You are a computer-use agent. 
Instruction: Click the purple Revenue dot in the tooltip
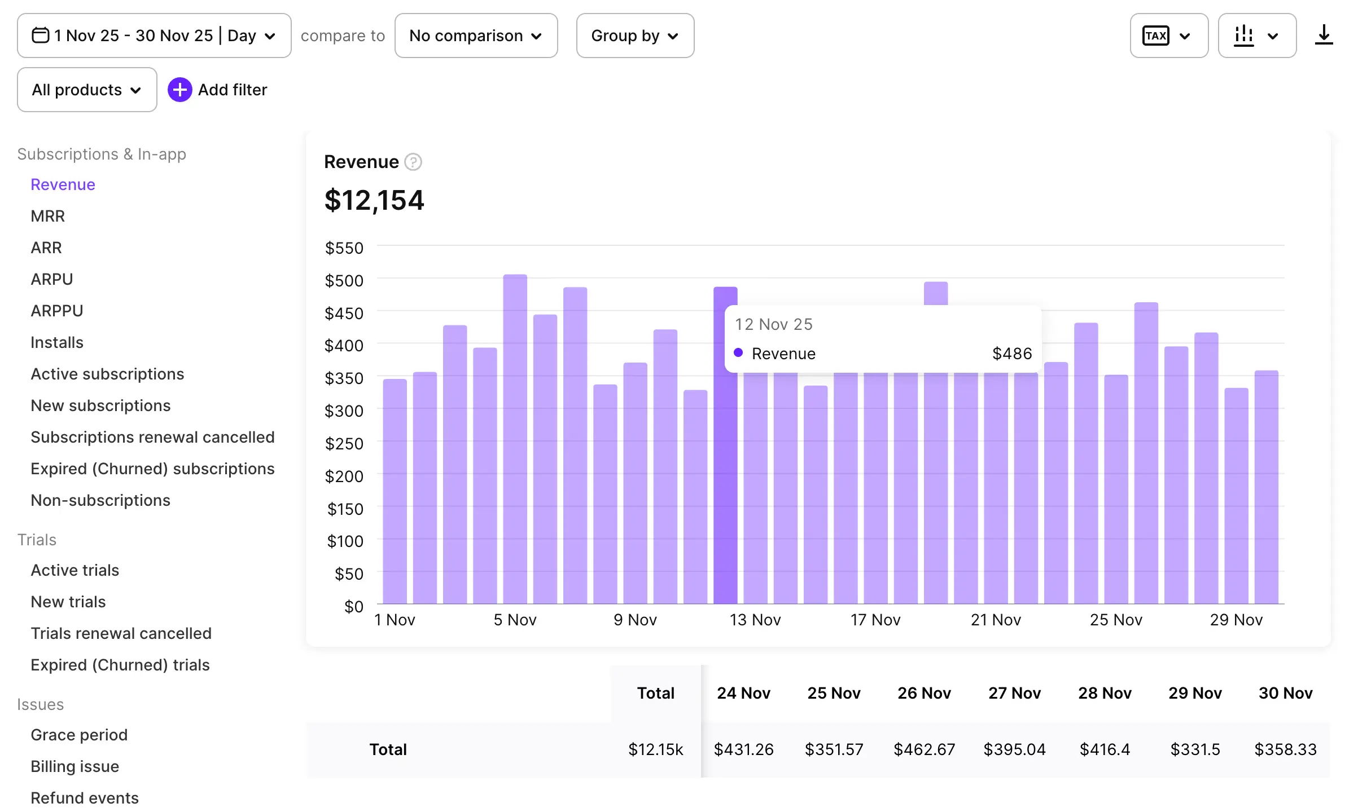[x=738, y=352]
